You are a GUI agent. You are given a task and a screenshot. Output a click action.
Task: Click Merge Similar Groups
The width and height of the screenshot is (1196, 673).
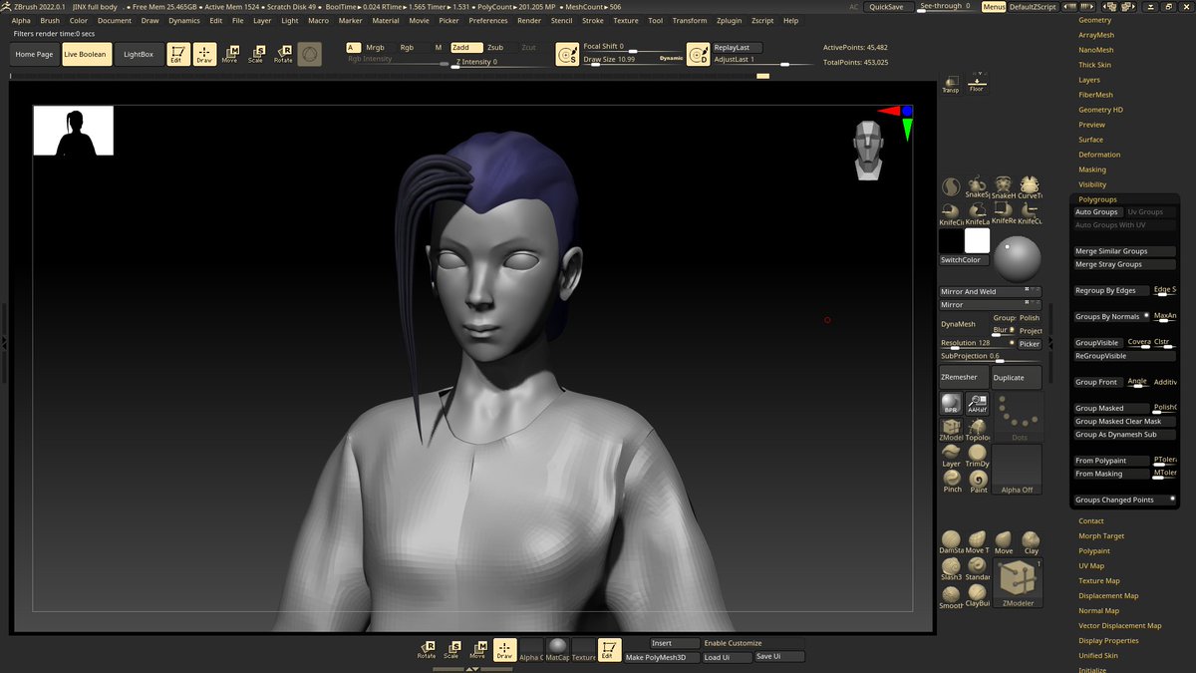(1124, 251)
